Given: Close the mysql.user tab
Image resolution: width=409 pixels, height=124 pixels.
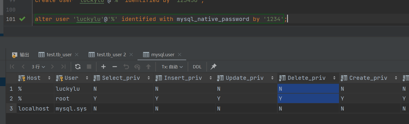Looking at the screenshot, I should pos(180,55).
